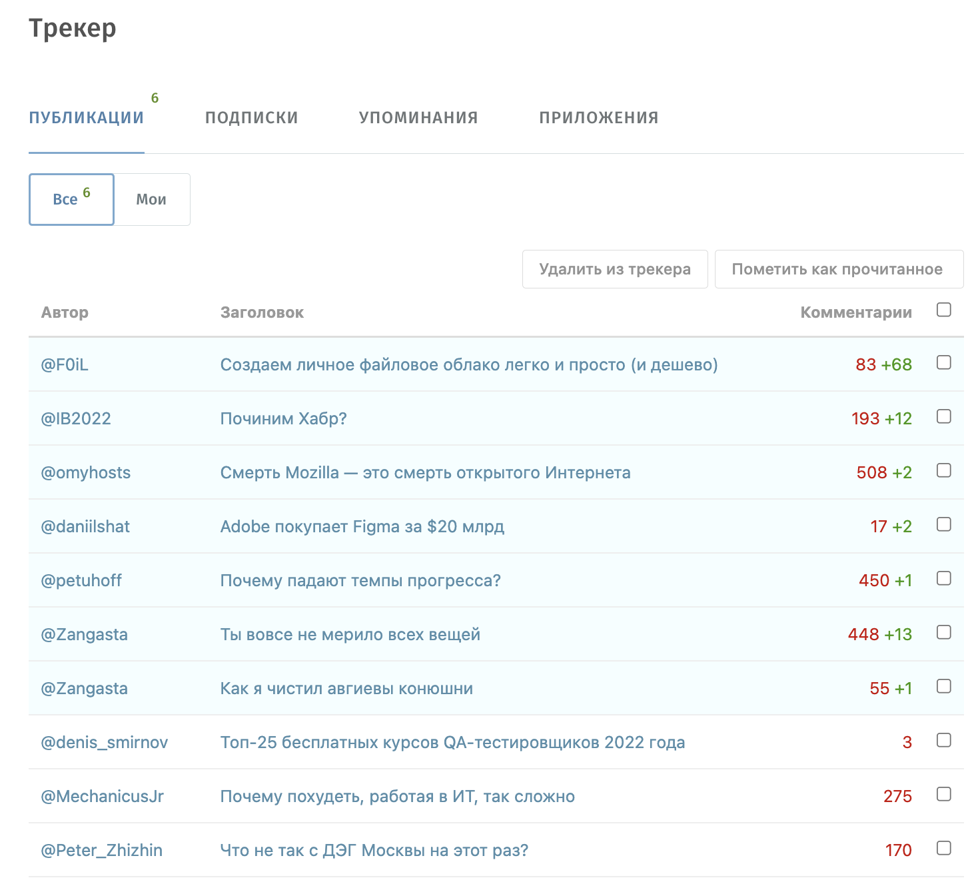Open @Zangasta next to Как я чистил

[x=85, y=688]
